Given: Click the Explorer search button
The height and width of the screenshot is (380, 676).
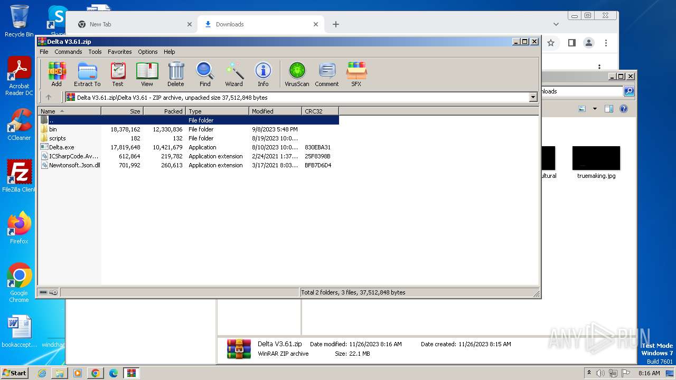Looking at the screenshot, I should [629, 91].
